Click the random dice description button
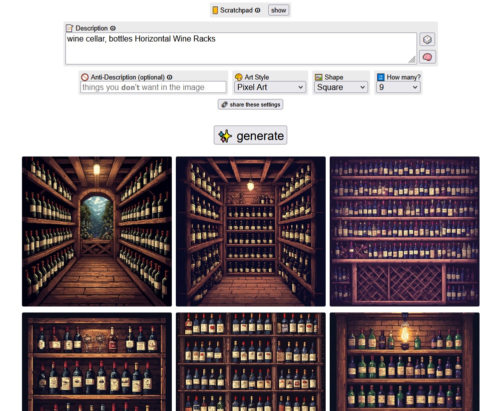The height and width of the screenshot is (411, 502). point(428,40)
